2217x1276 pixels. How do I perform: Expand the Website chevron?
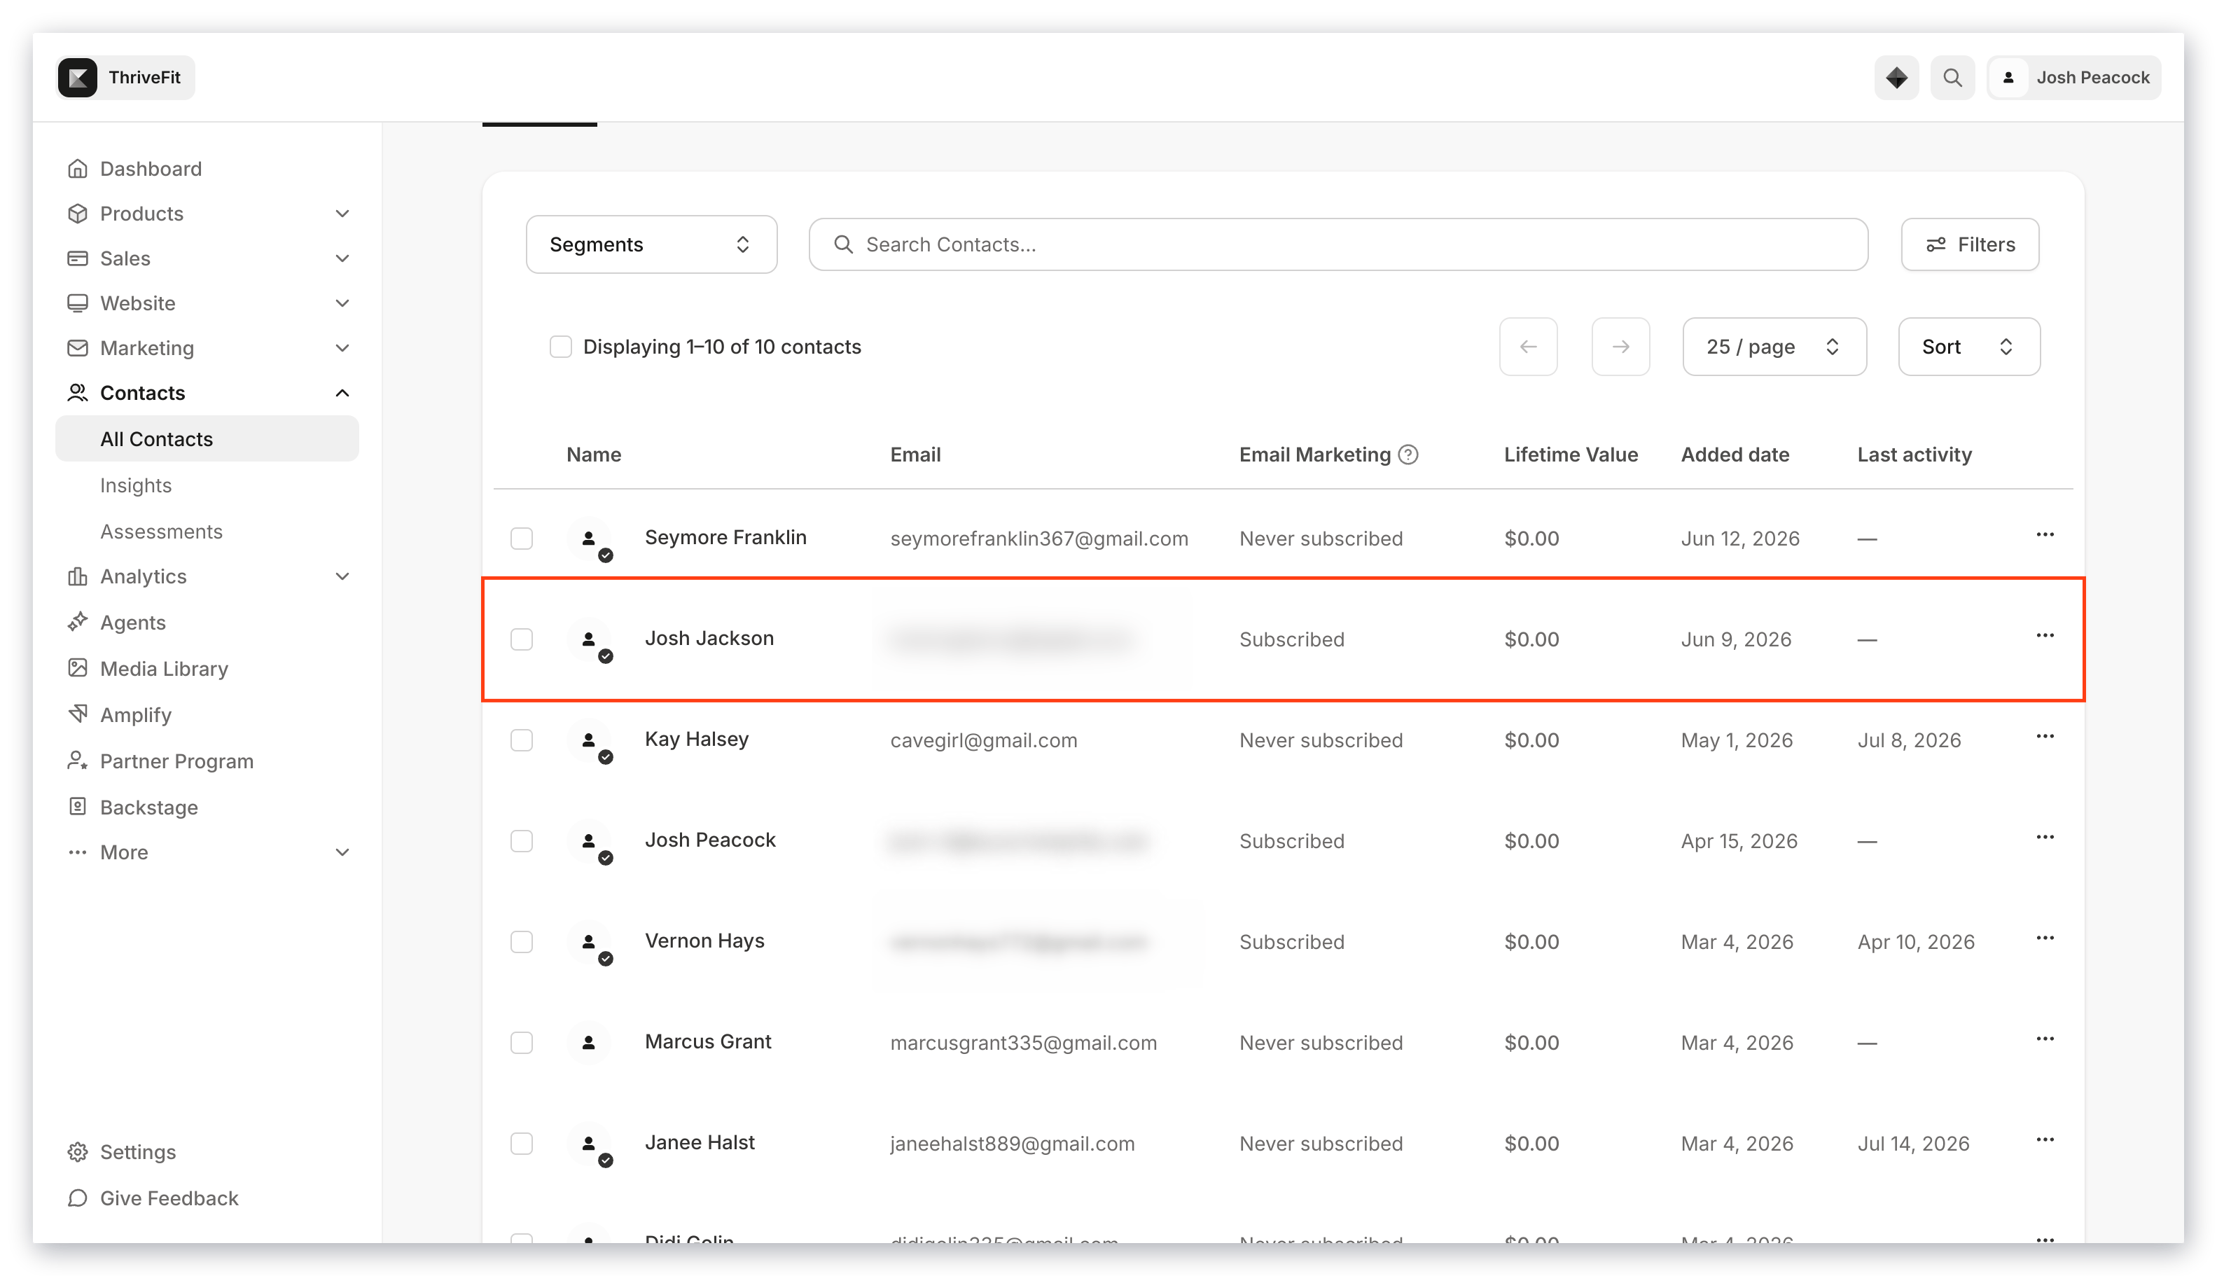pos(342,303)
